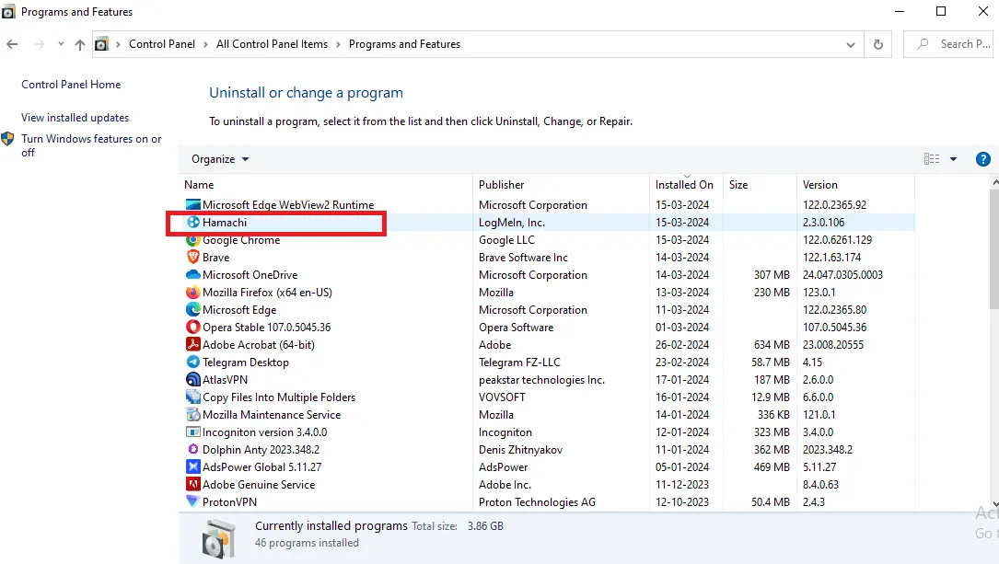This screenshot has width=999, height=564.
Task: Click the Proton Technologies AG publisher cell
Action: coord(537,502)
